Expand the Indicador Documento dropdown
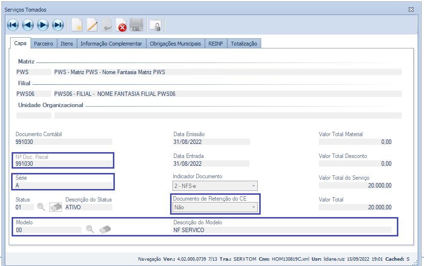 click(253, 186)
